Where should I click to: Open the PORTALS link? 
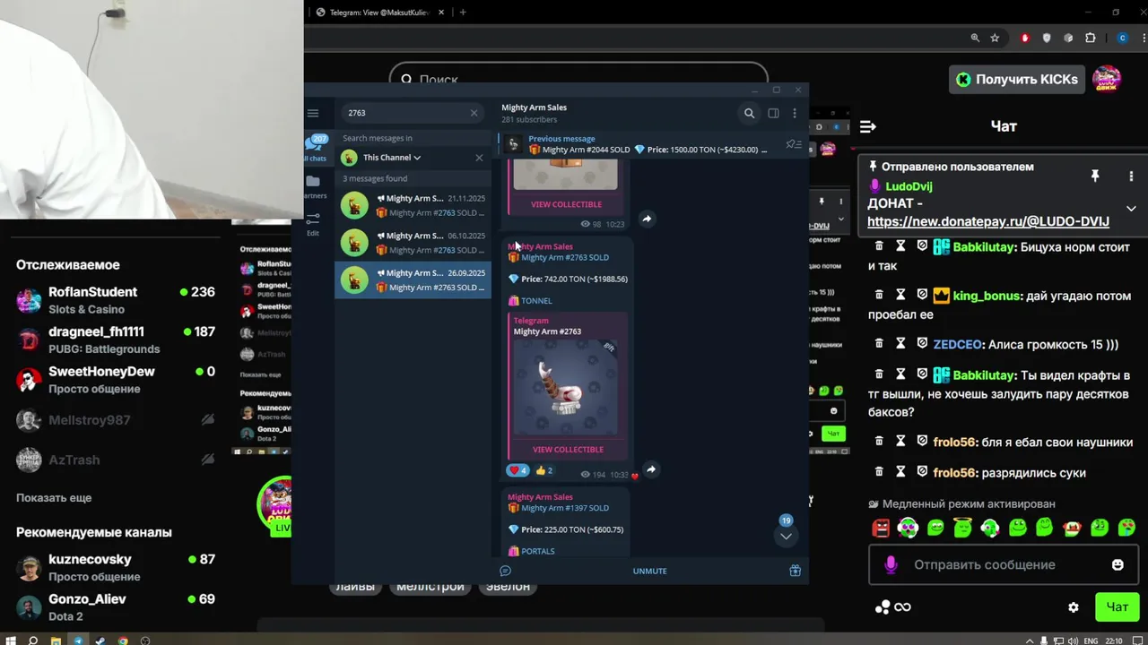click(x=538, y=552)
